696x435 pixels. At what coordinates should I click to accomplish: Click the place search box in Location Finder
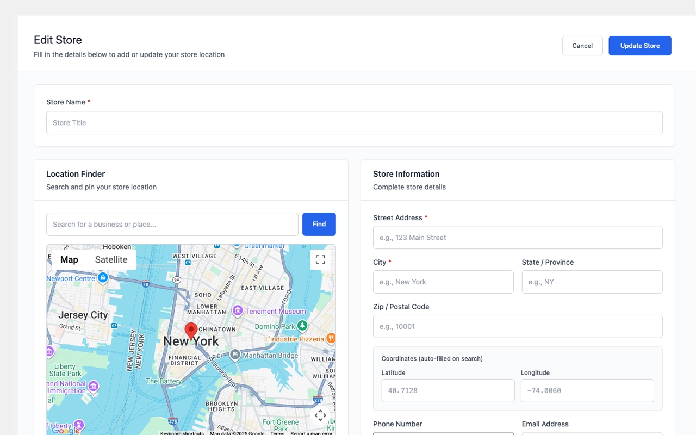point(172,224)
